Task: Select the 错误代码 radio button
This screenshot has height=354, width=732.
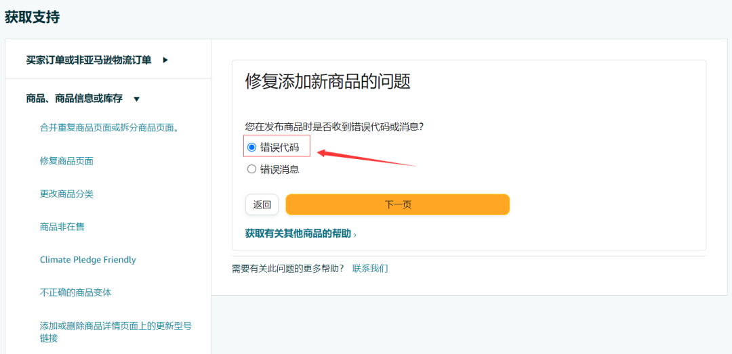Action: [251, 148]
